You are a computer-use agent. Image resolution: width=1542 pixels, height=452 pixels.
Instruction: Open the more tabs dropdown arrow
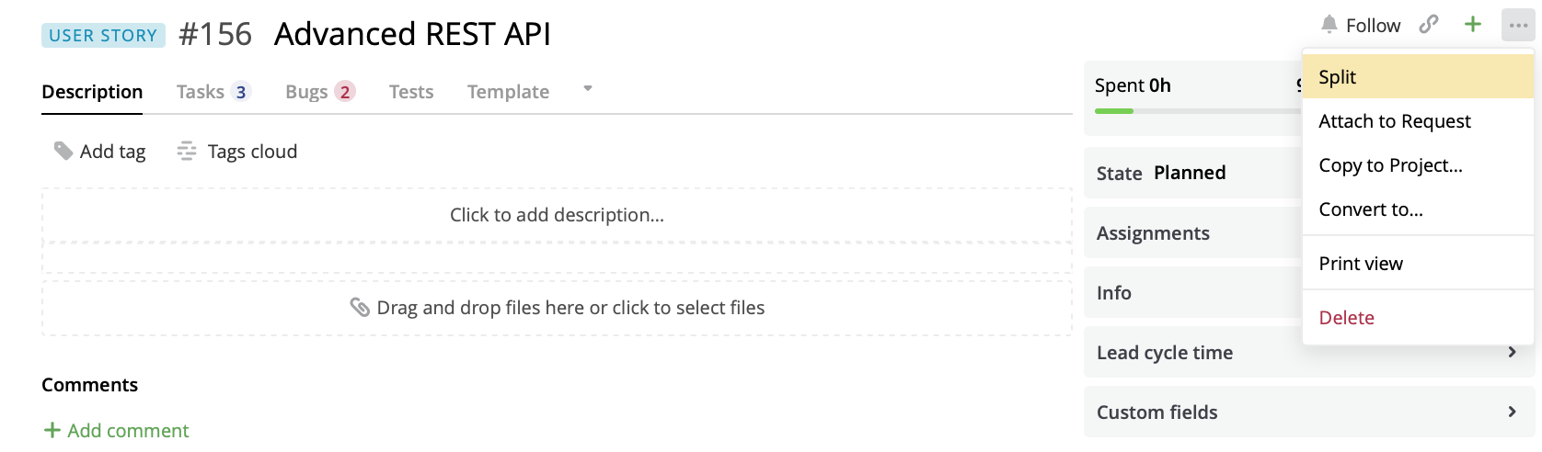click(588, 89)
